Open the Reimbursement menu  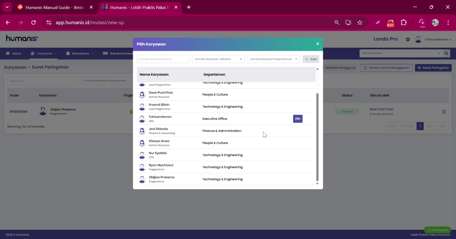(118, 53)
